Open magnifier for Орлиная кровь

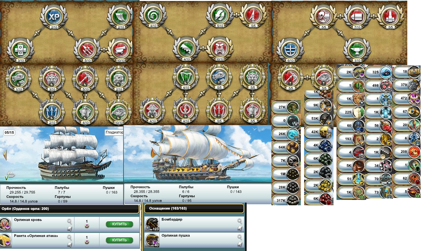pyautogui.click(x=69, y=221)
